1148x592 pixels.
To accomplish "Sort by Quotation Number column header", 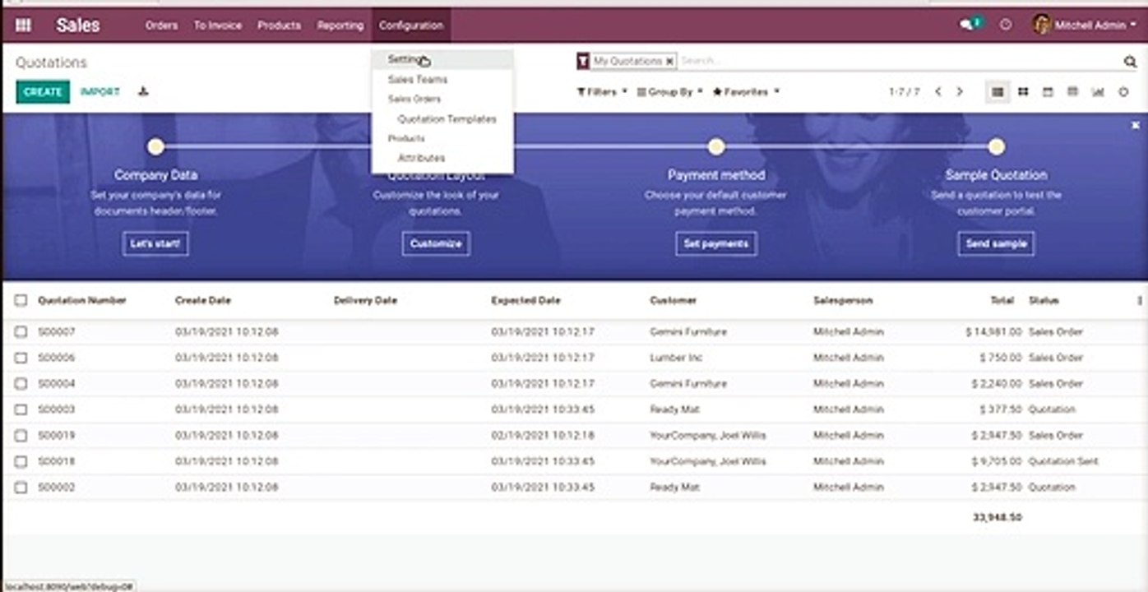I will tap(82, 301).
